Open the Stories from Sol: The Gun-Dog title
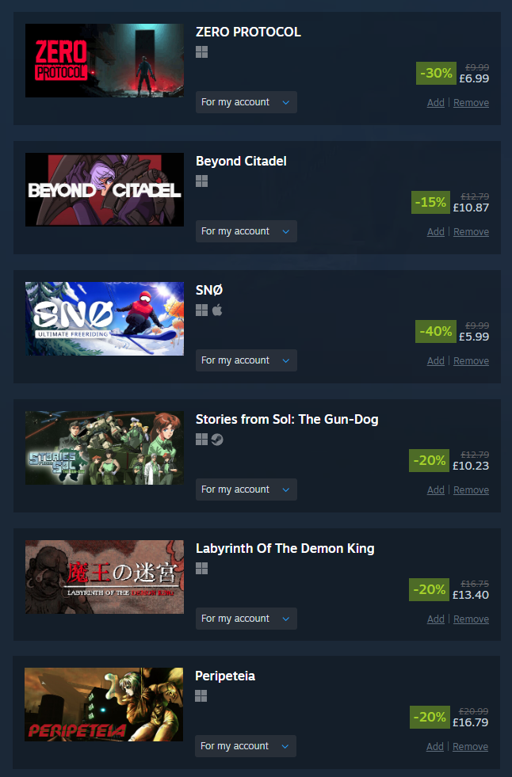Image resolution: width=512 pixels, height=777 pixels. pyautogui.click(x=287, y=419)
